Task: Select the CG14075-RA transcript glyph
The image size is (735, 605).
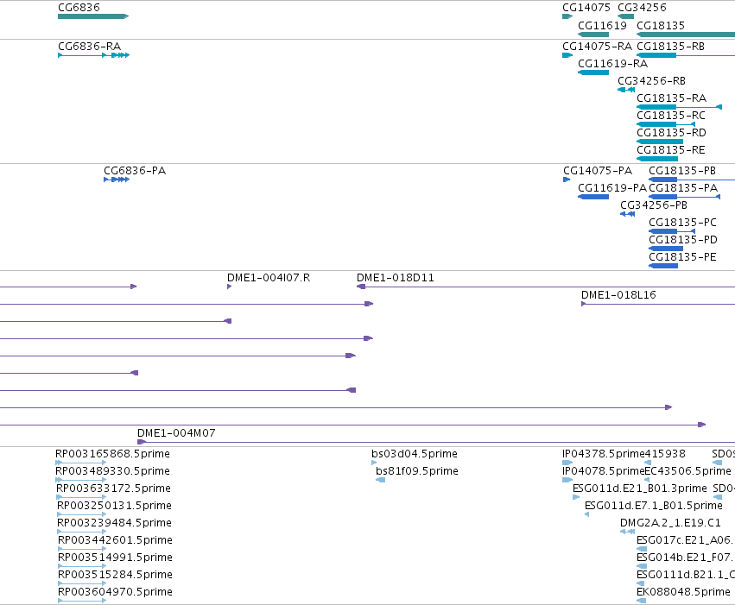Action: pos(567,55)
